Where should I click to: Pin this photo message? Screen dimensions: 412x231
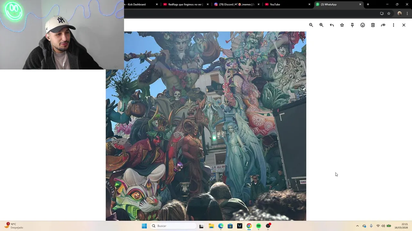coord(352,25)
